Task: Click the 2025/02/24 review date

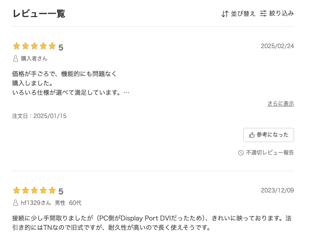Action: click(277, 46)
